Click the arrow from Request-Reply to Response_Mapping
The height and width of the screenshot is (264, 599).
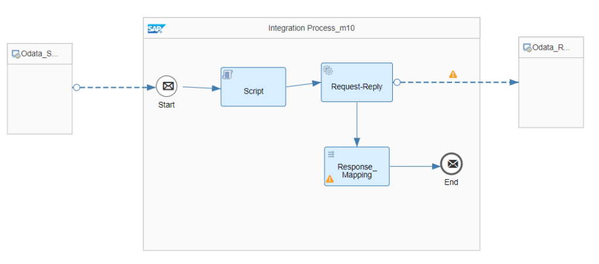[357, 124]
